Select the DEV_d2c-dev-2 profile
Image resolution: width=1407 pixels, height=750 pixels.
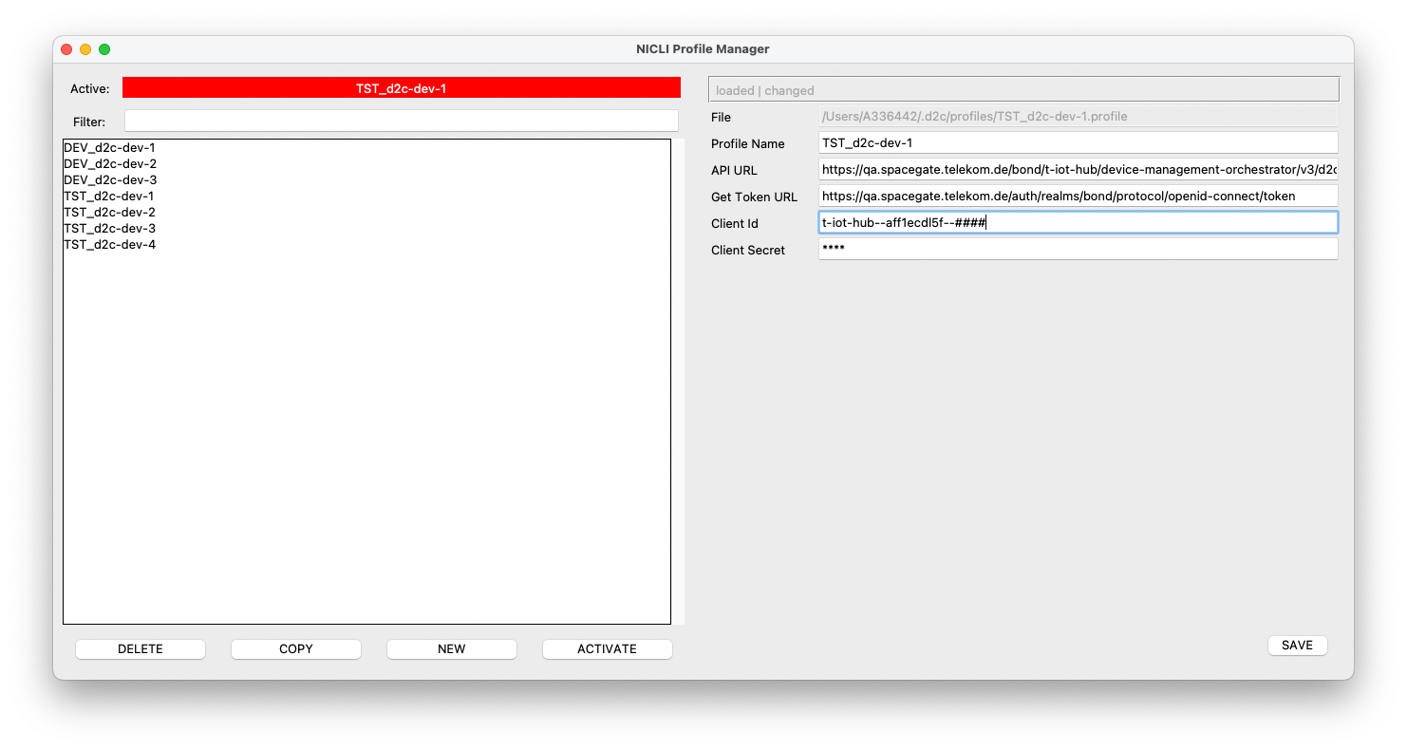click(110, 164)
